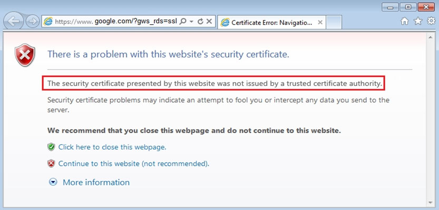The width and height of the screenshot is (439, 210).
Task: Stop loading with the X in address bar
Action: (x=209, y=22)
